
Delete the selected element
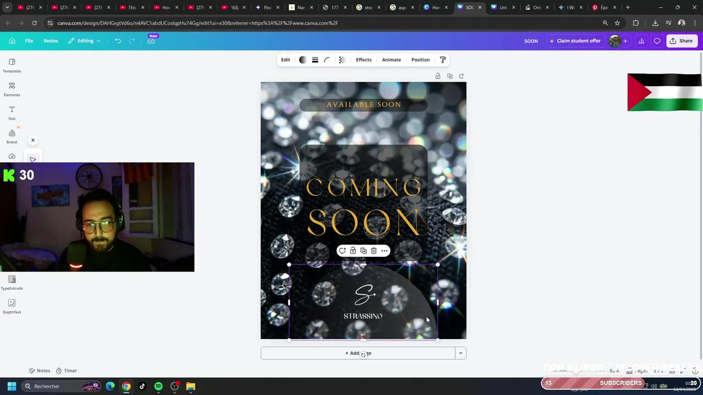click(373, 251)
